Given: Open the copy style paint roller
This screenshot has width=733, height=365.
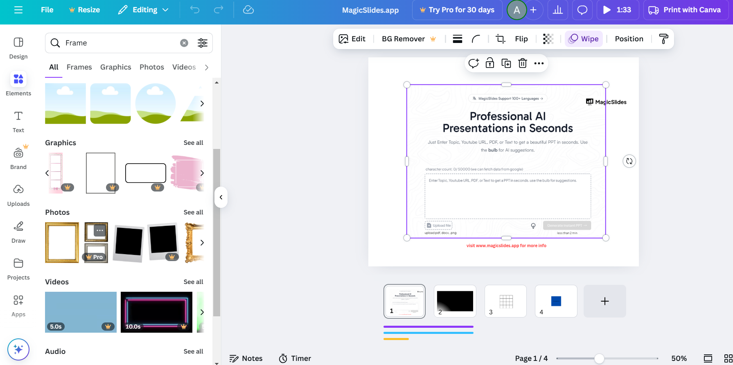Looking at the screenshot, I should point(663,39).
